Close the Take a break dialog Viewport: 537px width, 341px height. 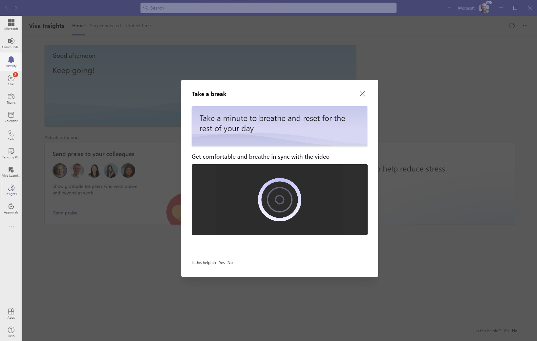pyautogui.click(x=362, y=94)
